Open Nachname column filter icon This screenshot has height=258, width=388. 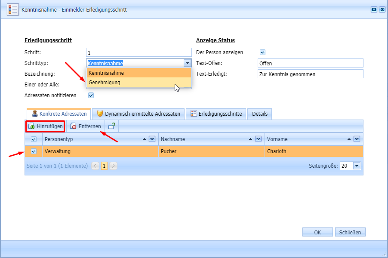[x=258, y=139]
